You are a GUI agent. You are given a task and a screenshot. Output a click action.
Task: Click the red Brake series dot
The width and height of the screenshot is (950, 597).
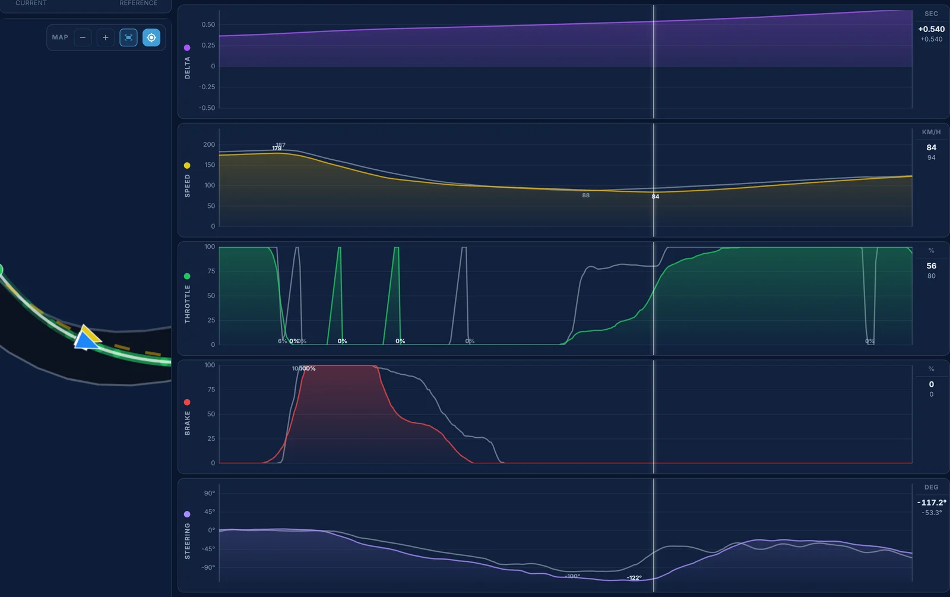(187, 402)
